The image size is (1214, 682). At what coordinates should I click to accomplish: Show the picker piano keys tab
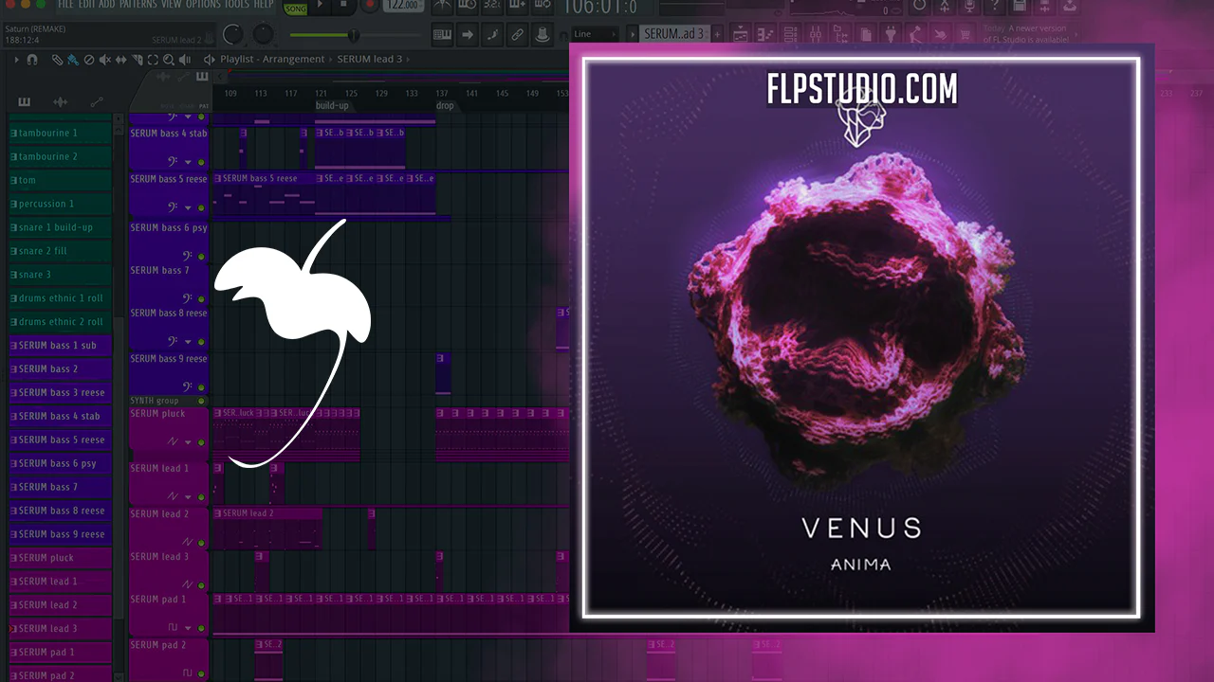click(24, 102)
